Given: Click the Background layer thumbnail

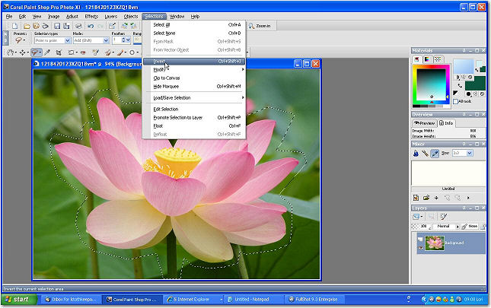Looking at the screenshot, I should pos(435,243).
